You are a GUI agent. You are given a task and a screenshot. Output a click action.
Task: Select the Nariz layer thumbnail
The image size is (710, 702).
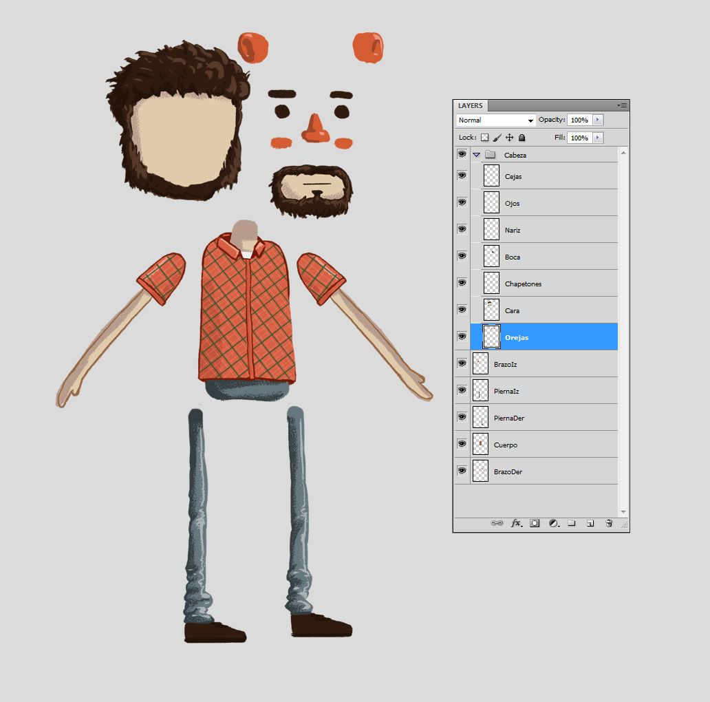coord(491,229)
